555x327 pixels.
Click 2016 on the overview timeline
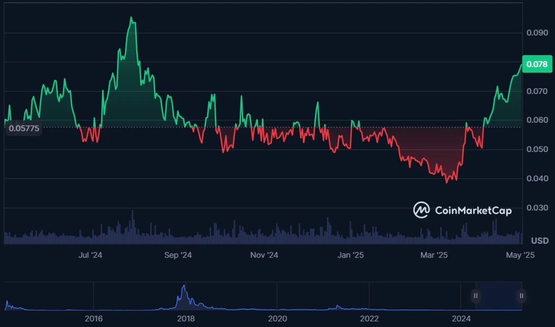(x=94, y=319)
